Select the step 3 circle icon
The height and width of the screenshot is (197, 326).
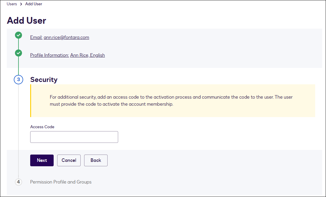[x=18, y=80]
